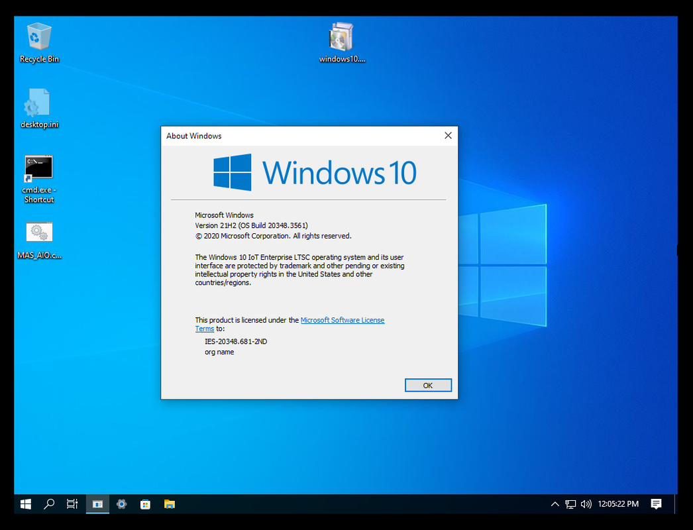Select the cmd.exe Shortcut icon
693x530 pixels.
point(39,179)
